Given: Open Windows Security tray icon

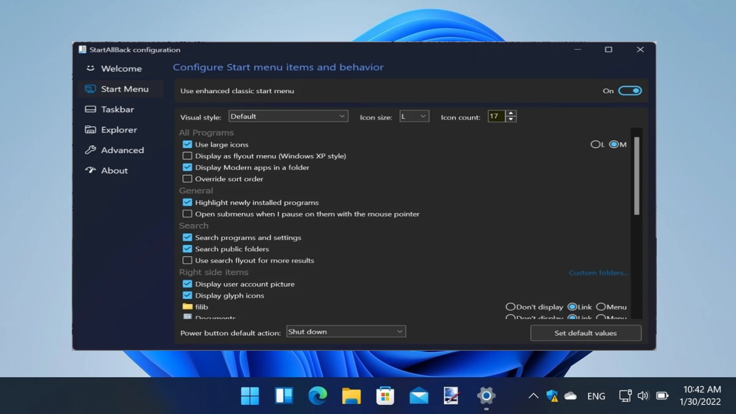Looking at the screenshot, I should coord(552,396).
